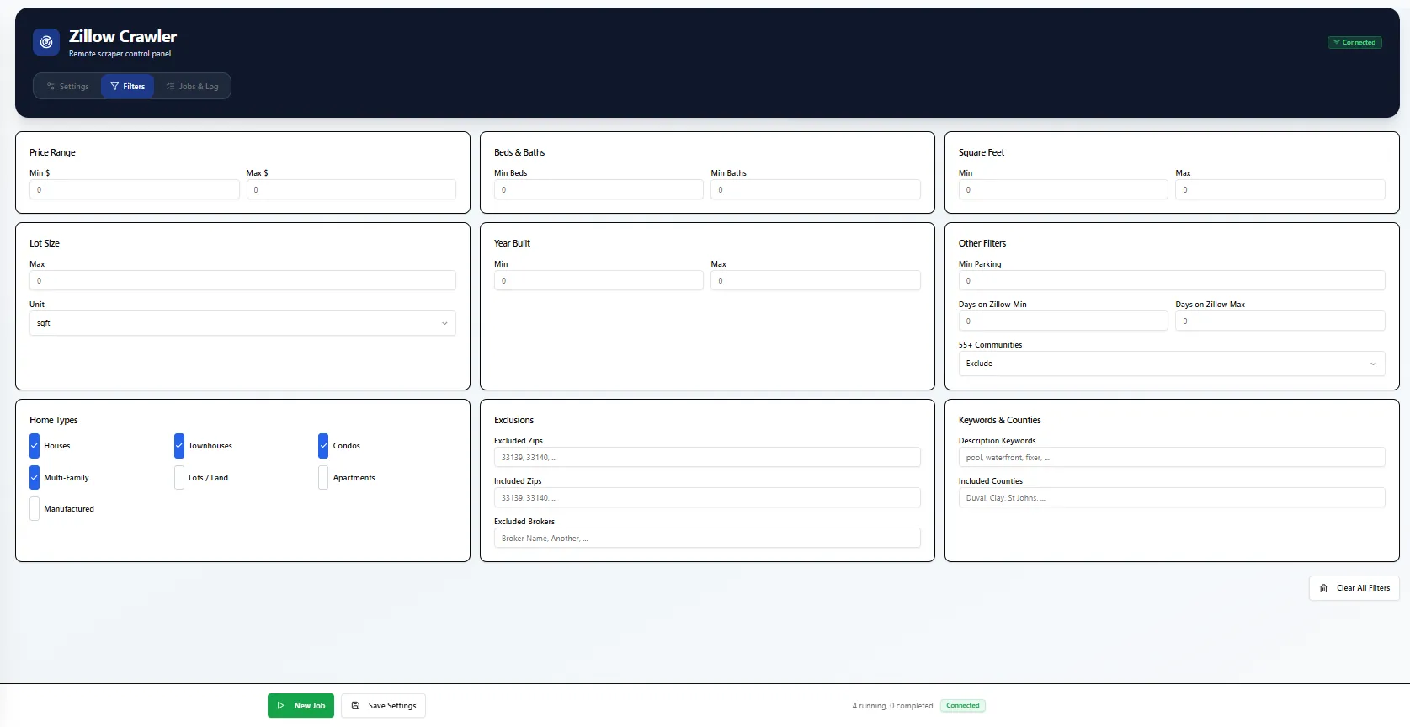Click the Days on Zillow Min field
Image resolution: width=1410 pixels, height=727 pixels.
click(x=1063, y=321)
